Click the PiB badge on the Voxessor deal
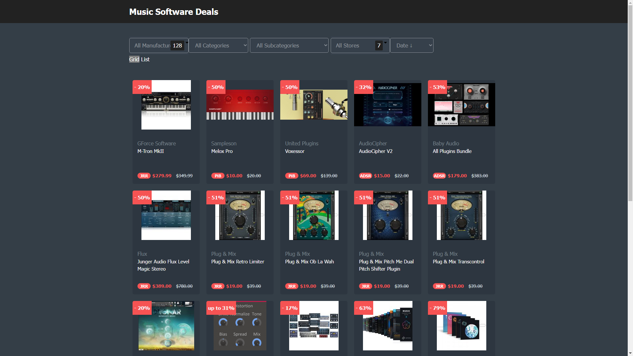 (x=291, y=176)
